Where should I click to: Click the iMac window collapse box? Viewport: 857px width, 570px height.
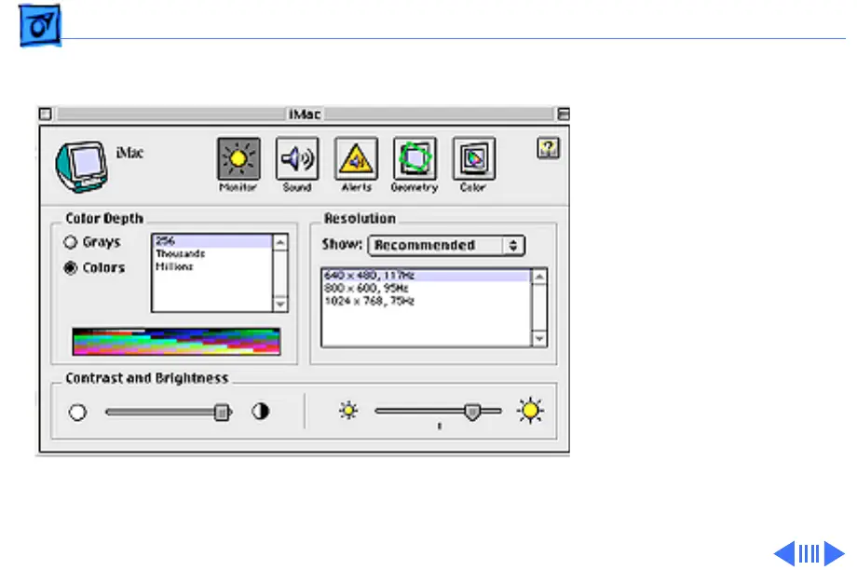(564, 114)
